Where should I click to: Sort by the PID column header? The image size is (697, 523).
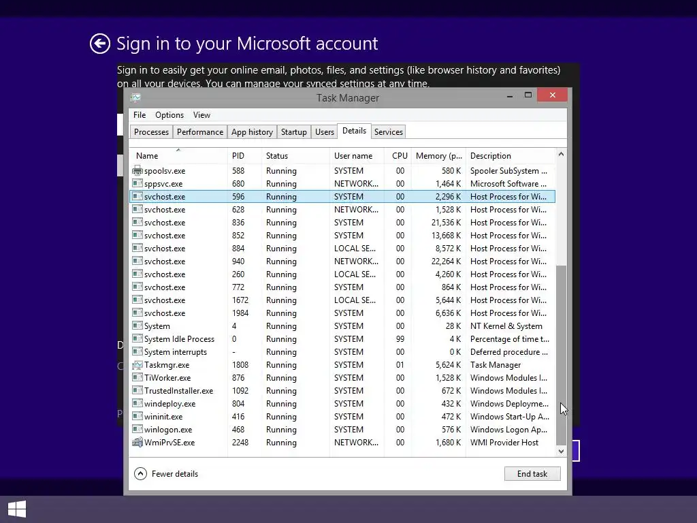tap(244, 156)
